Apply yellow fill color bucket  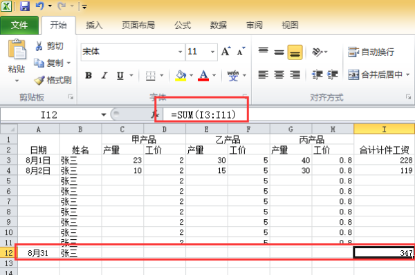click(x=181, y=76)
